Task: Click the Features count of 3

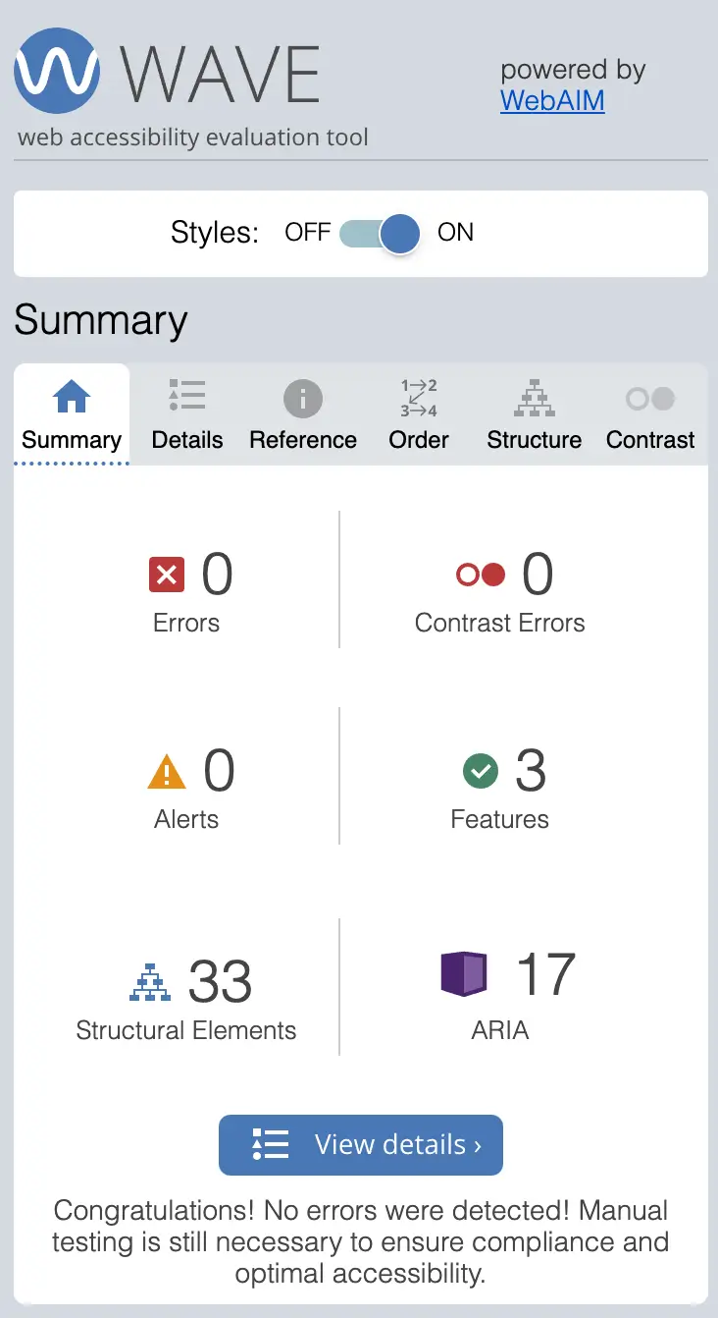Action: 533,771
